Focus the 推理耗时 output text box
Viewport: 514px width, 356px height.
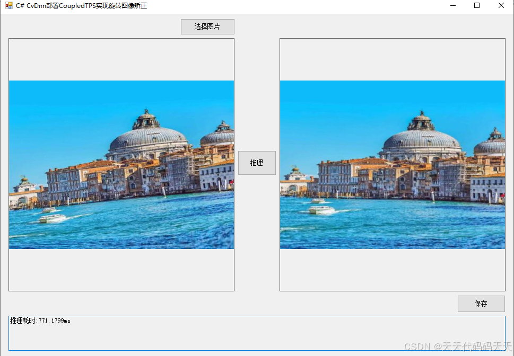pyautogui.click(x=257, y=333)
